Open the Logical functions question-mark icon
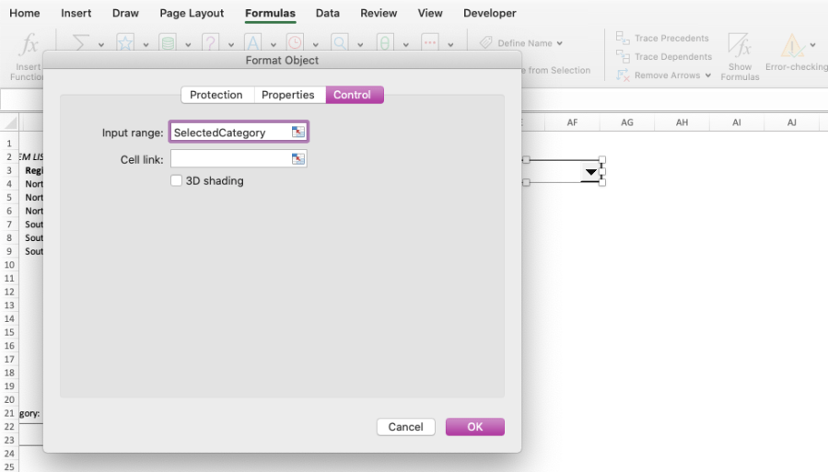 pyautogui.click(x=210, y=42)
